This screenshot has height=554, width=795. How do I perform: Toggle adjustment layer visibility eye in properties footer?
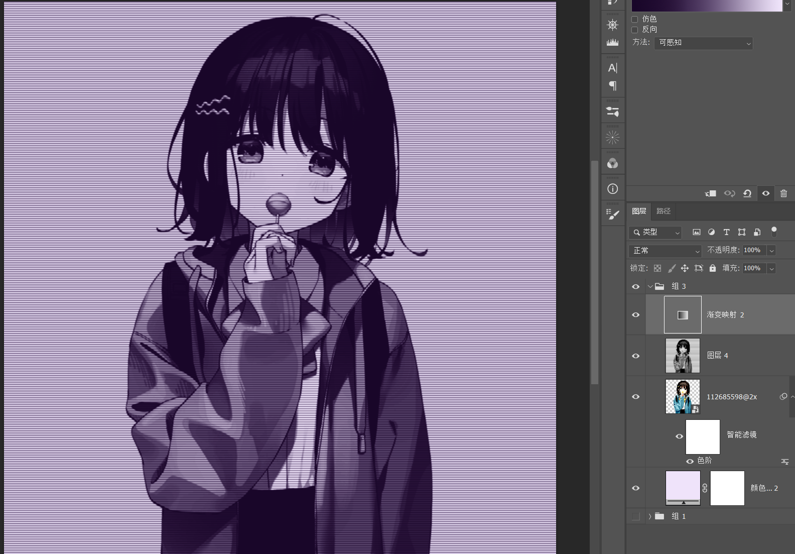766,193
